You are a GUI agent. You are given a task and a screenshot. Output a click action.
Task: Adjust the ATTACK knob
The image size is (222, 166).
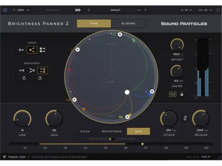click(x=169, y=118)
